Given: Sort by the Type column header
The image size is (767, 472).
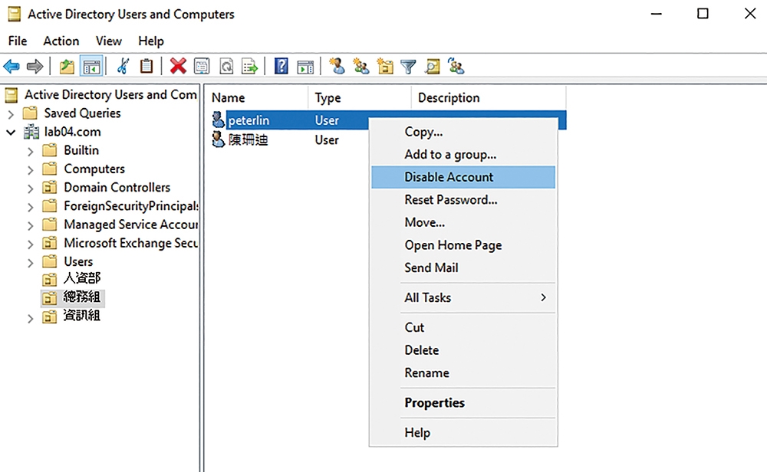Looking at the screenshot, I should point(360,98).
